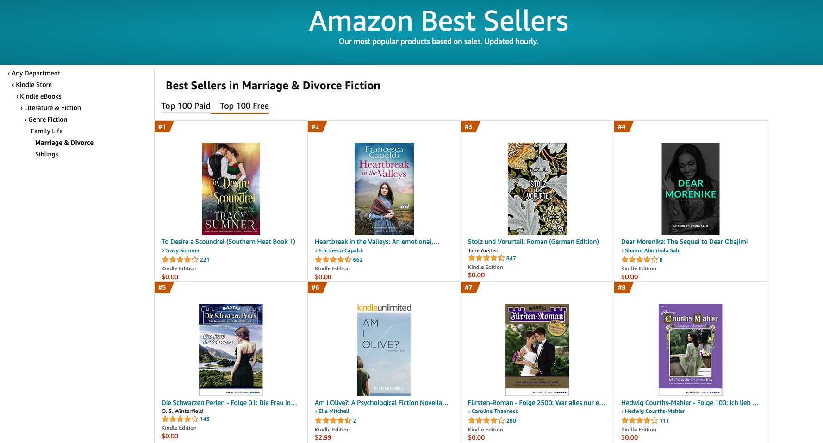Click the Die Schwarzen Perlen cover
Screen dimensions: 823x443
(231, 349)
